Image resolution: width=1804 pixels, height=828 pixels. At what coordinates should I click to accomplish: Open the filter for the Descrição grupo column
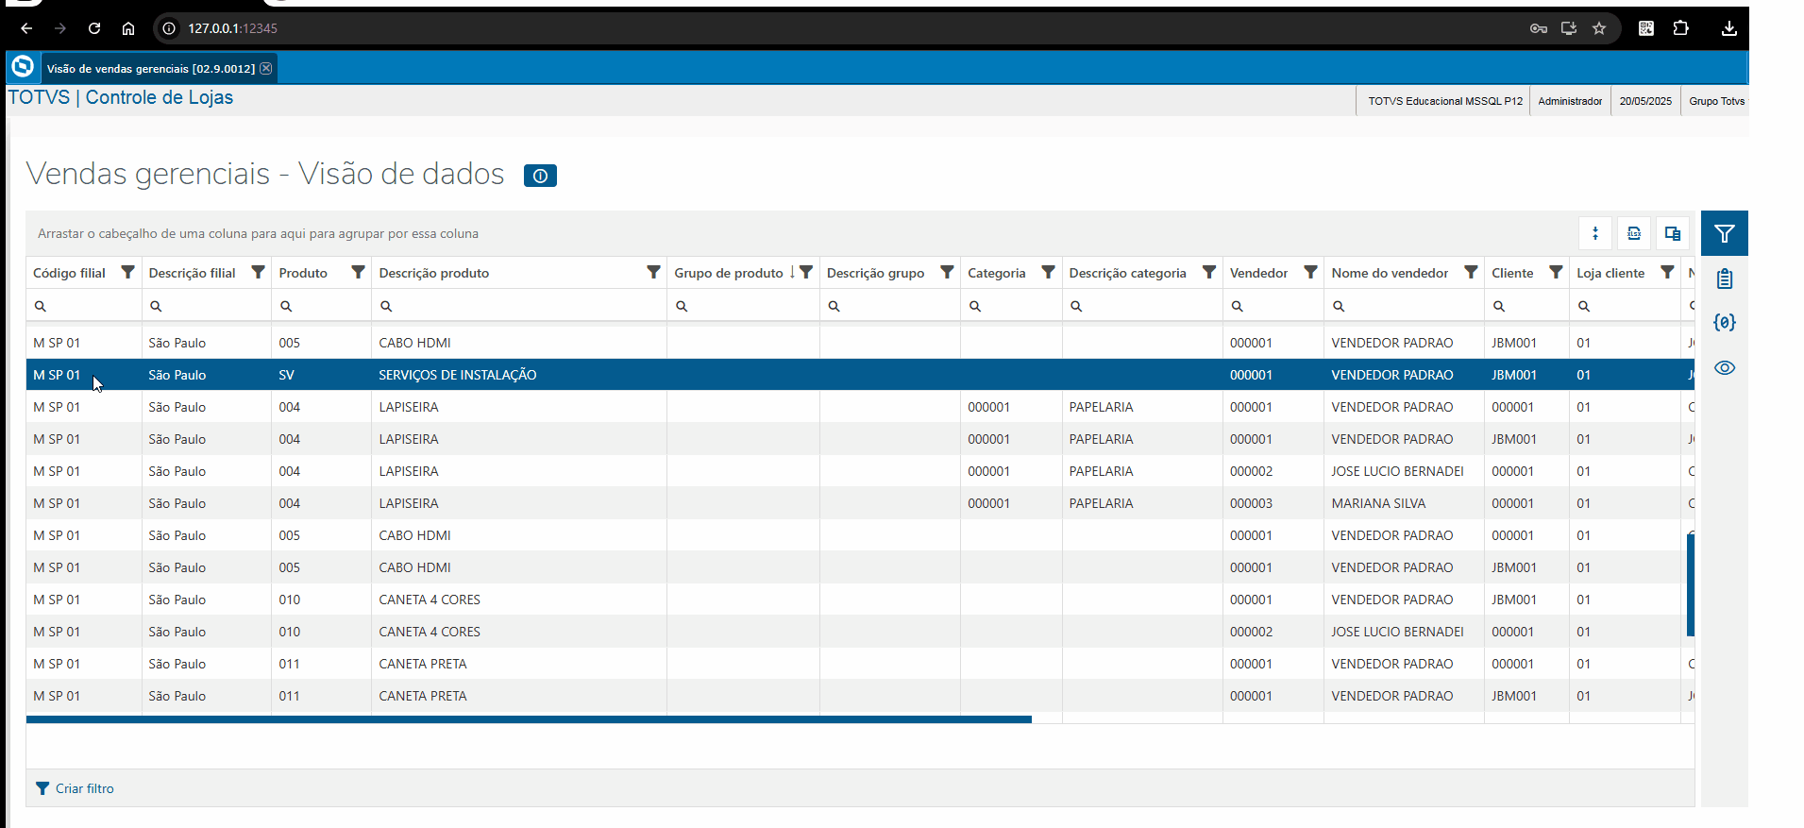[x=947, y=272]
